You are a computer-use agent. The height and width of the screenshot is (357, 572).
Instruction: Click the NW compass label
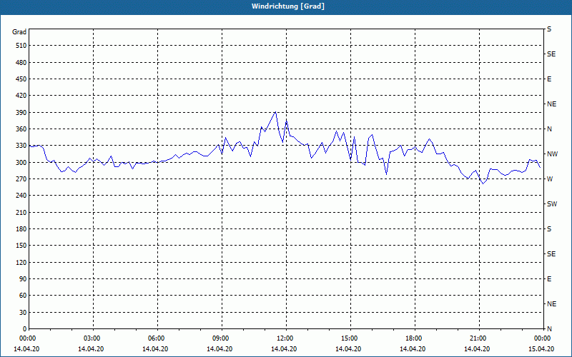point(552,154)
